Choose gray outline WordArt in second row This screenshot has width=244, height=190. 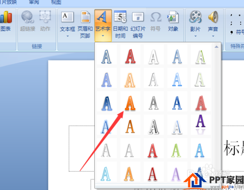[154, 80]
